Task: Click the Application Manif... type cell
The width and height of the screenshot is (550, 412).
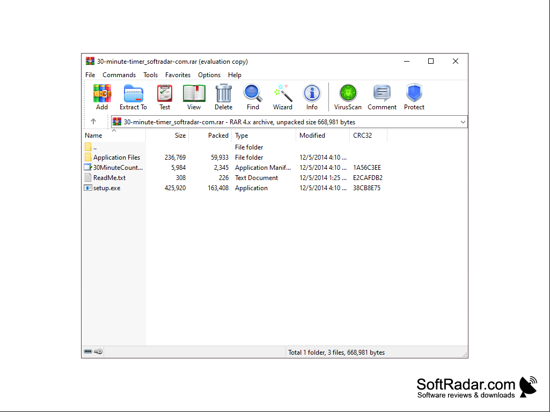Action: [x=263, y=168]
